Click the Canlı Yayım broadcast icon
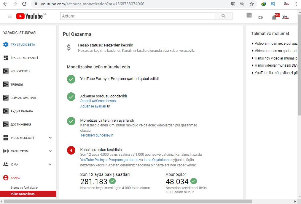The width and height of the screenshot is (301, 204). (x=6, y=151)
